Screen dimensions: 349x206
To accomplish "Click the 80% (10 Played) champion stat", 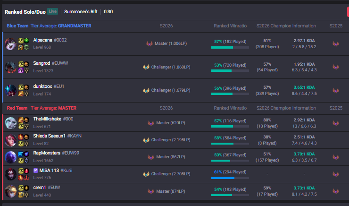I will (x=267, y=123).
